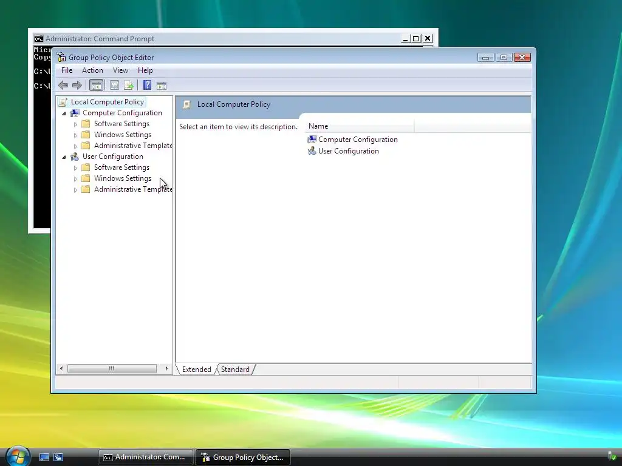Click folder icon for Administrative Templates under User Configuration
Screen dimensions: 622x466
coord(86,189)
